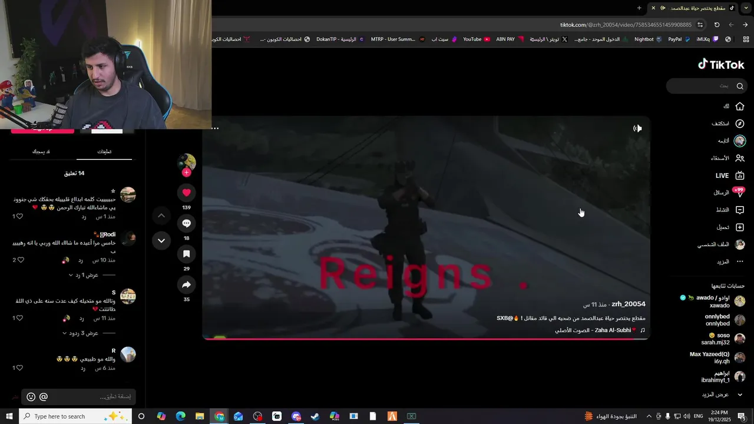Open the zrh_20054 creator avatar next to the video
The width and height of the screenshot is (754, 424).
coord(187,162)
